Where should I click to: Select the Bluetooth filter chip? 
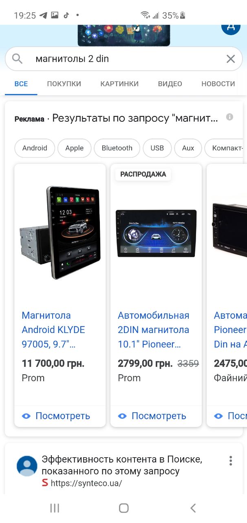coord(117,148)
